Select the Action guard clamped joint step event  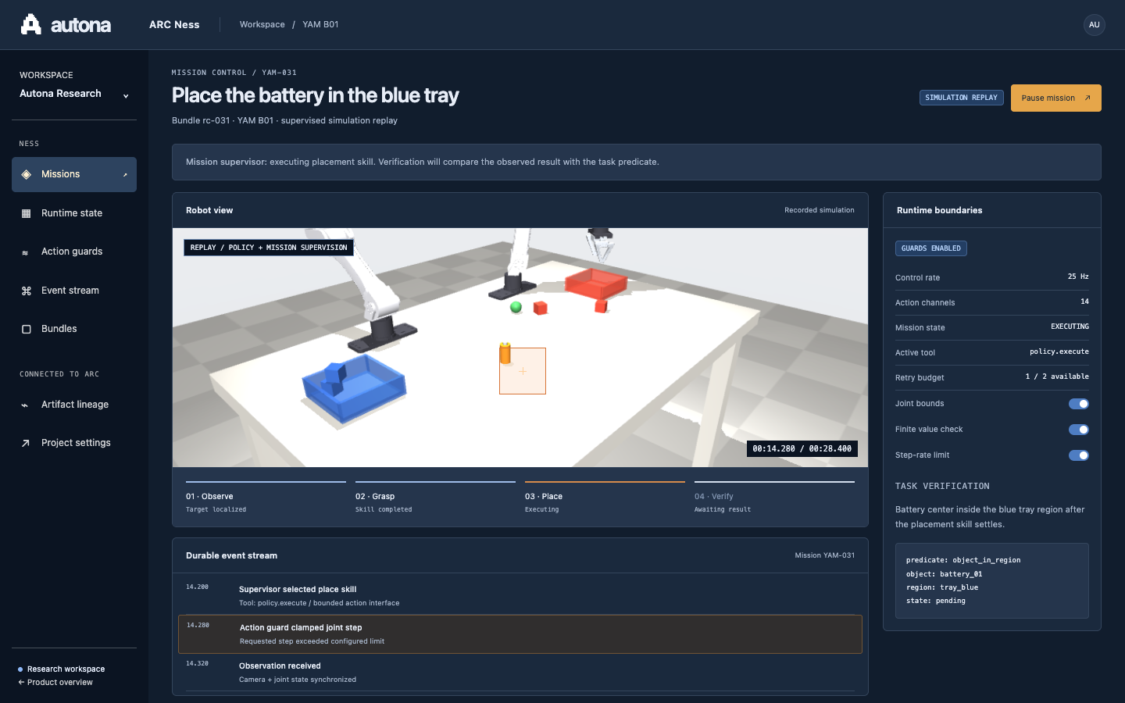[520, 634]
